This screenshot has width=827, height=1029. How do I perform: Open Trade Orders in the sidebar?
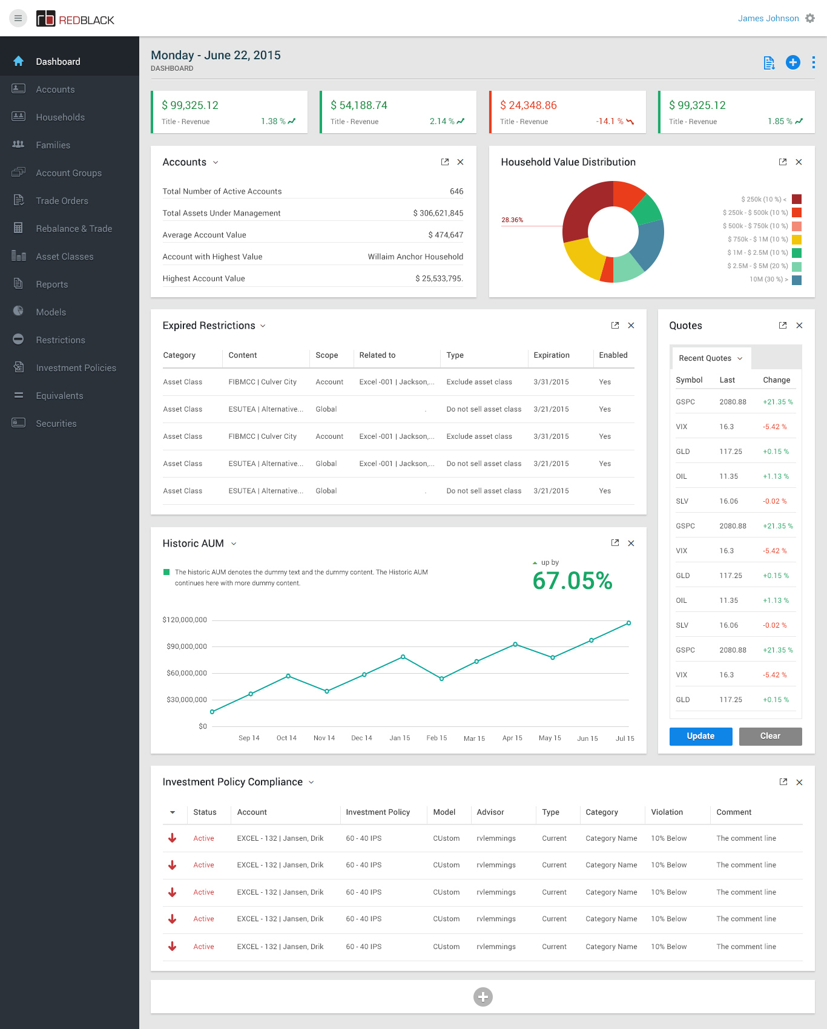click(x=62, y=201)
